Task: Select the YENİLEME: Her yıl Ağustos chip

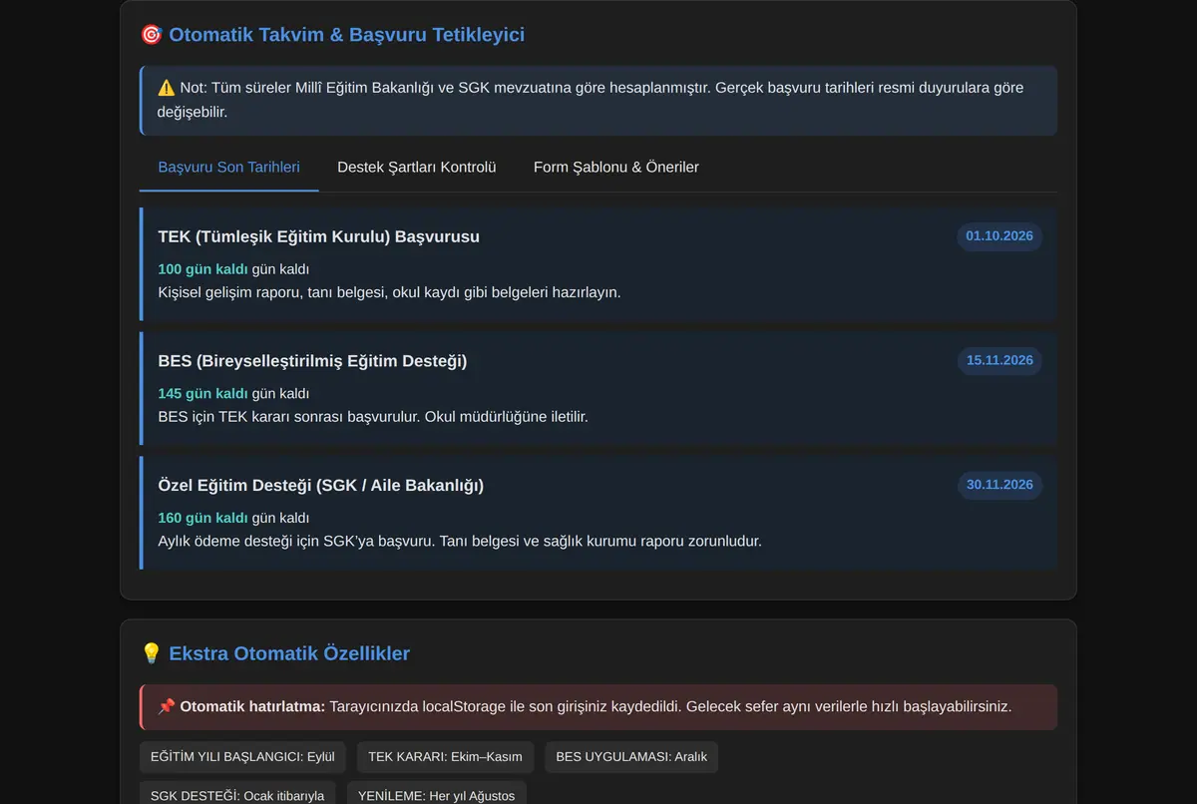Action: [x=437, y=794]
